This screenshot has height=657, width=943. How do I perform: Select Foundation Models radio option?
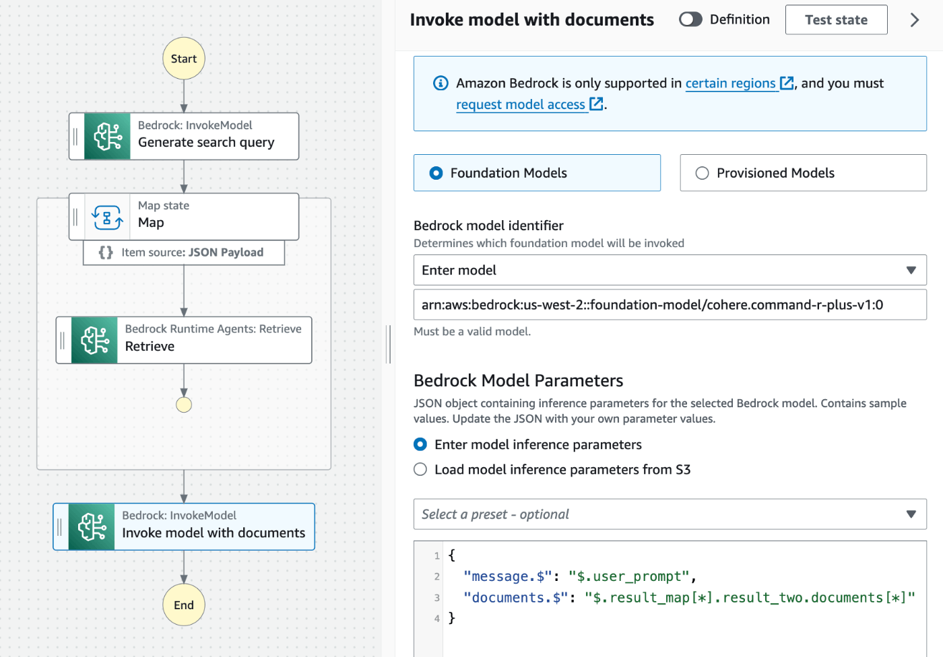click(x=436, y=173)
